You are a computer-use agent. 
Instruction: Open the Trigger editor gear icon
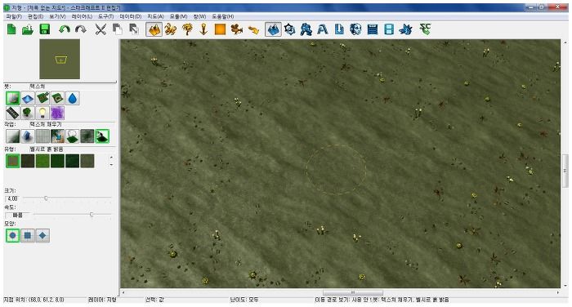coord(289,29)
